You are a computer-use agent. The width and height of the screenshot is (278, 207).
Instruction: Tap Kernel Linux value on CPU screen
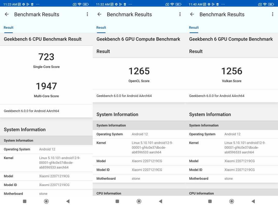pyautogui.click(x=60, y=163)
